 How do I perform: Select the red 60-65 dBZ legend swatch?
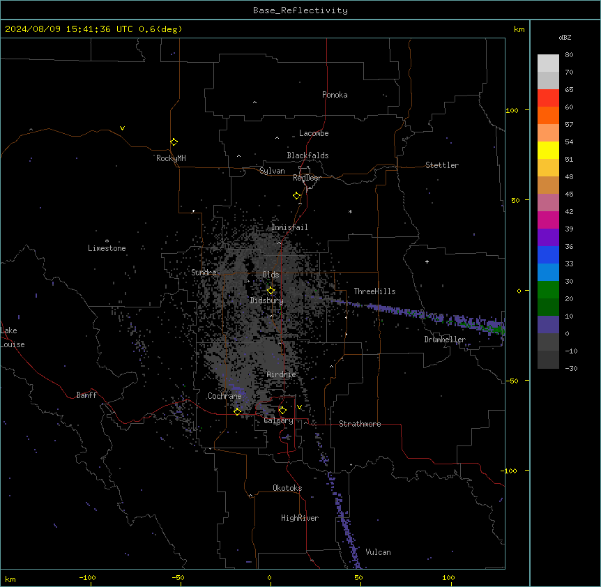[548, 98]
